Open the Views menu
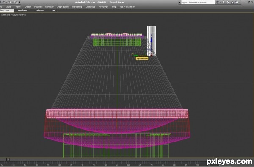 [18, 7]
